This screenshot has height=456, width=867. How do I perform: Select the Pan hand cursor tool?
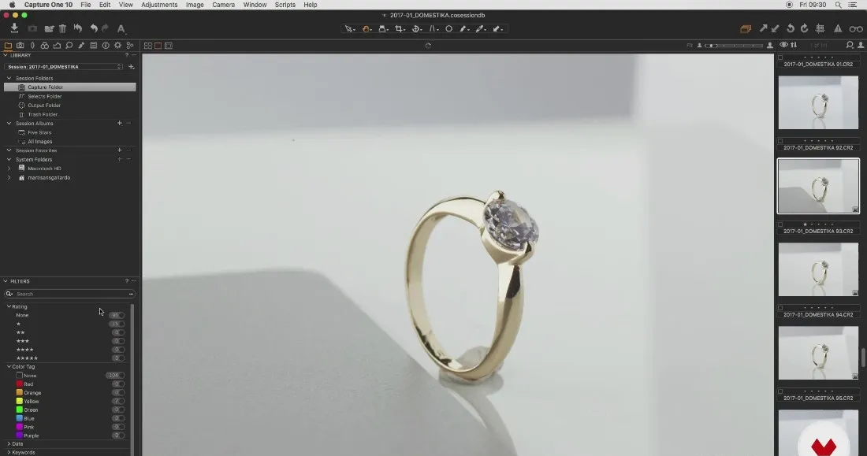(367, 28)
